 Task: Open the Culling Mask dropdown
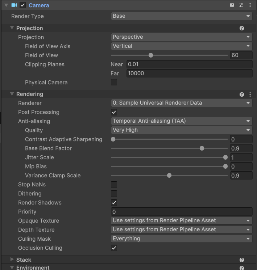(x=181, y=239)
